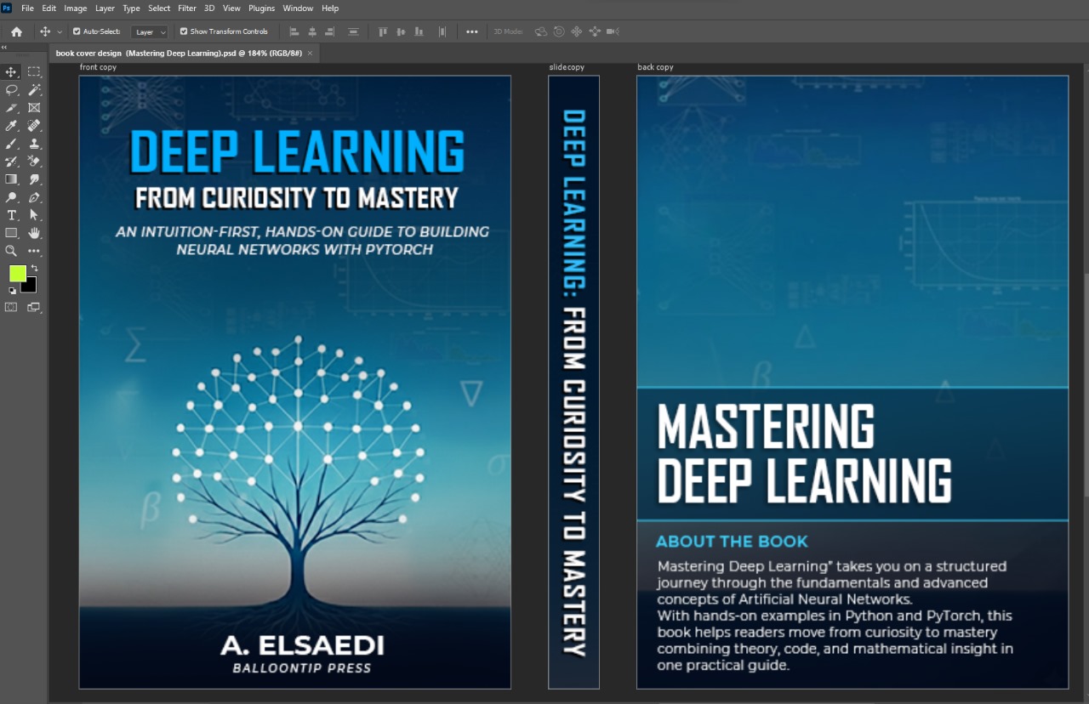Toggle the Auto-Select checkbox
This screenshot has height=704, width=1089.
click(77, 31)
